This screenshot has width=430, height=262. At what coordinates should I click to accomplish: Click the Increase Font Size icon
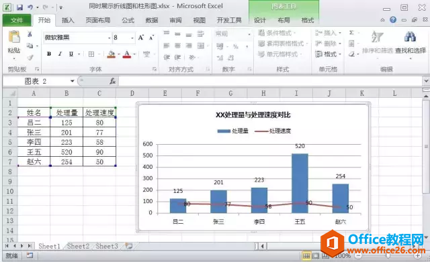click(x=141, y=38)
